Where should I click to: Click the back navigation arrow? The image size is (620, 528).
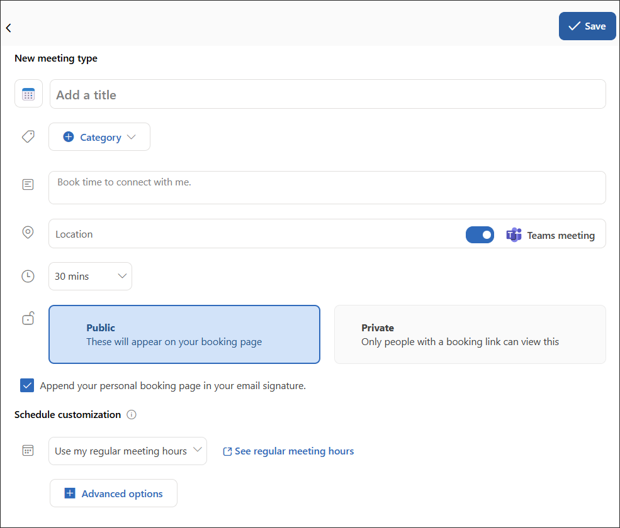[x=8, y=28]
